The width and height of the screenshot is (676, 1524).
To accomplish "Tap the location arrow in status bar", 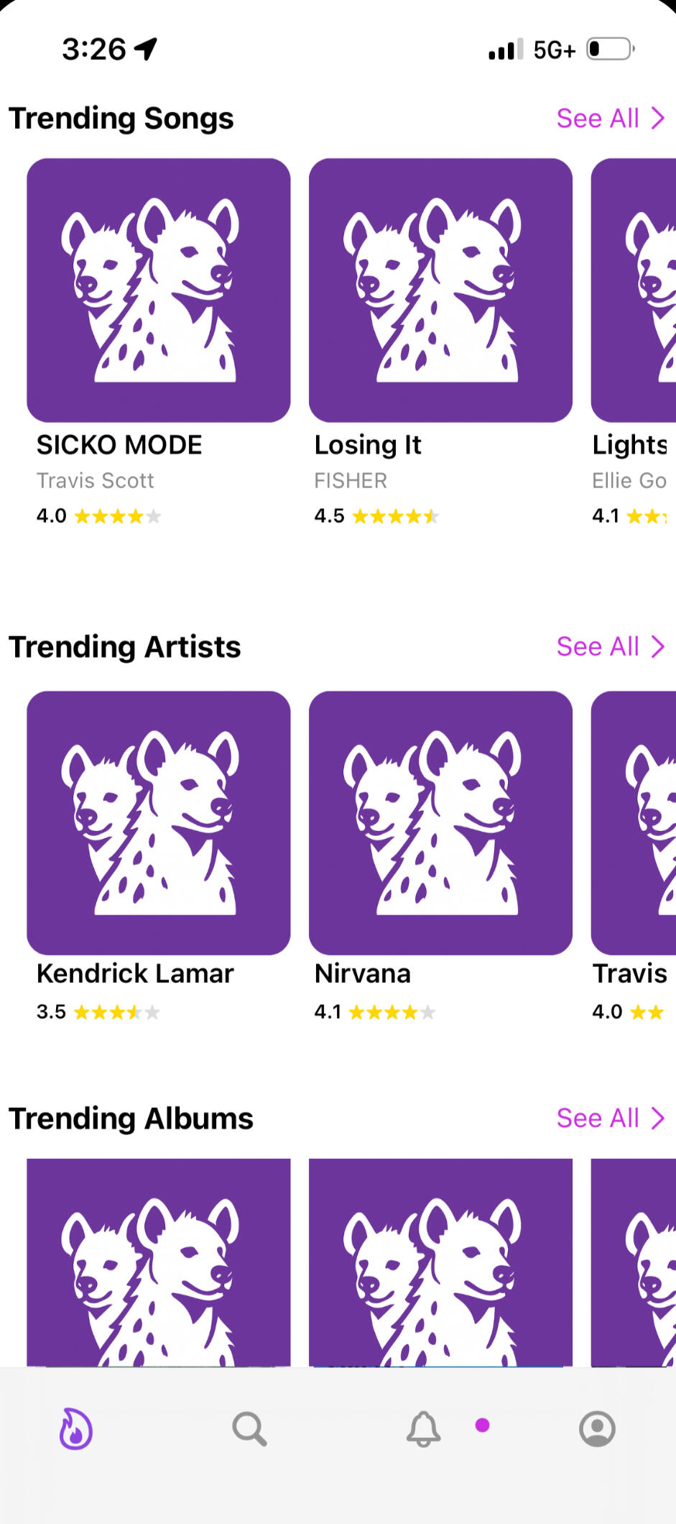I will (146, 49).
